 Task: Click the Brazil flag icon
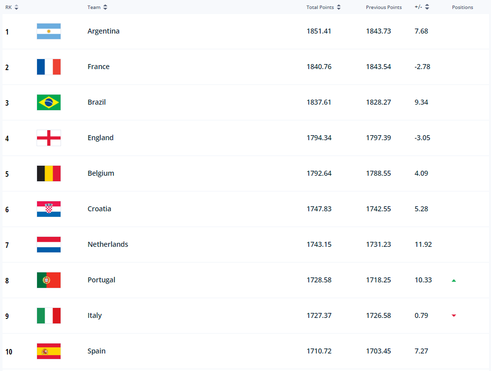tap(49, 103)
